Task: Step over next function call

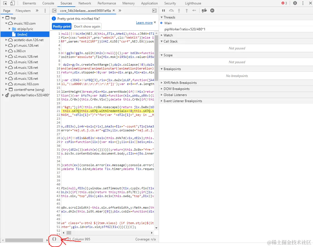Action: click(171, 10)
